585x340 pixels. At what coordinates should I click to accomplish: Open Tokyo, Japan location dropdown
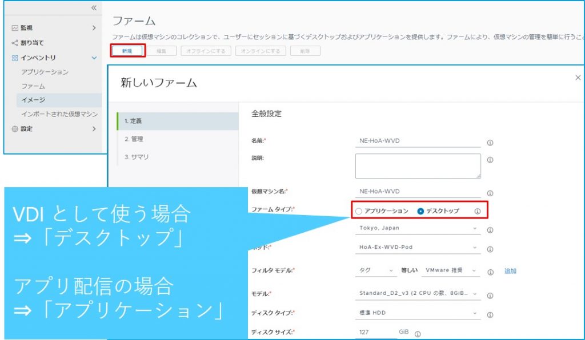[x=418, y=228]
